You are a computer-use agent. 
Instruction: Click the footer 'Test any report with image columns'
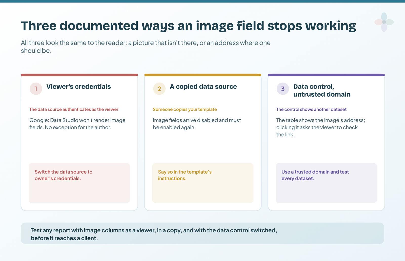154,234
